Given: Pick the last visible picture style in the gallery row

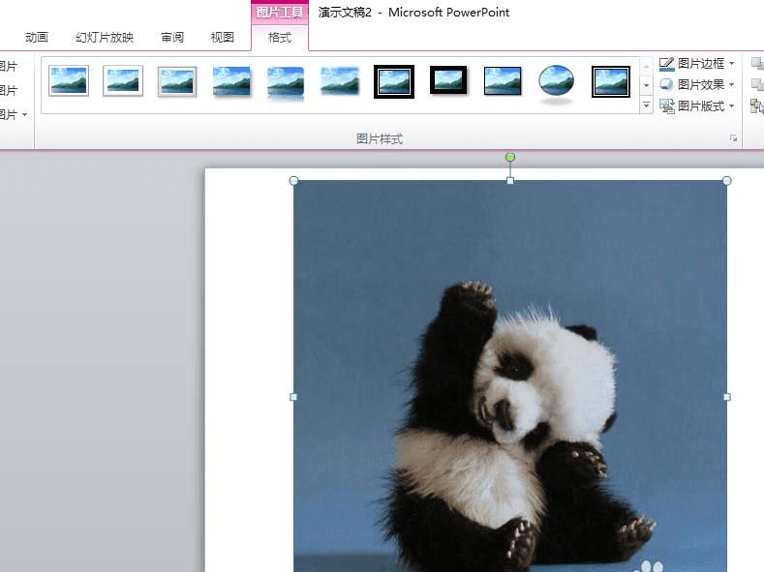Looking at the screenshot, I should point(611,81).
